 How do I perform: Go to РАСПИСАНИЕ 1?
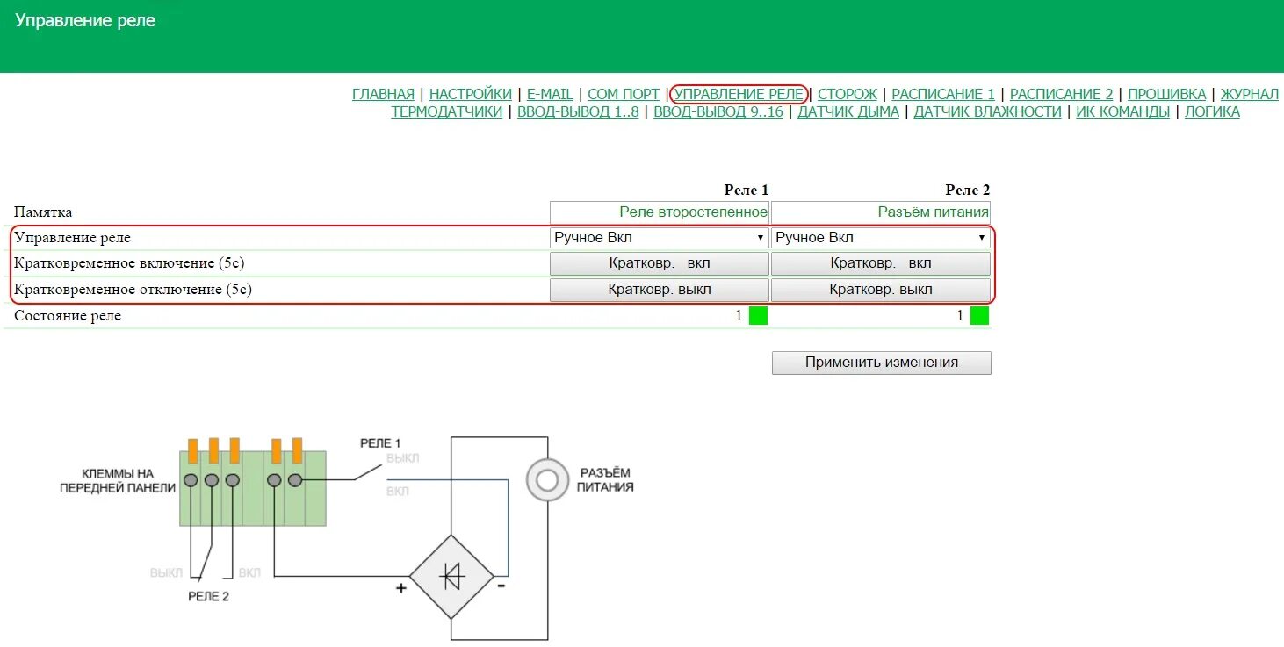click(x=943, y=94)
